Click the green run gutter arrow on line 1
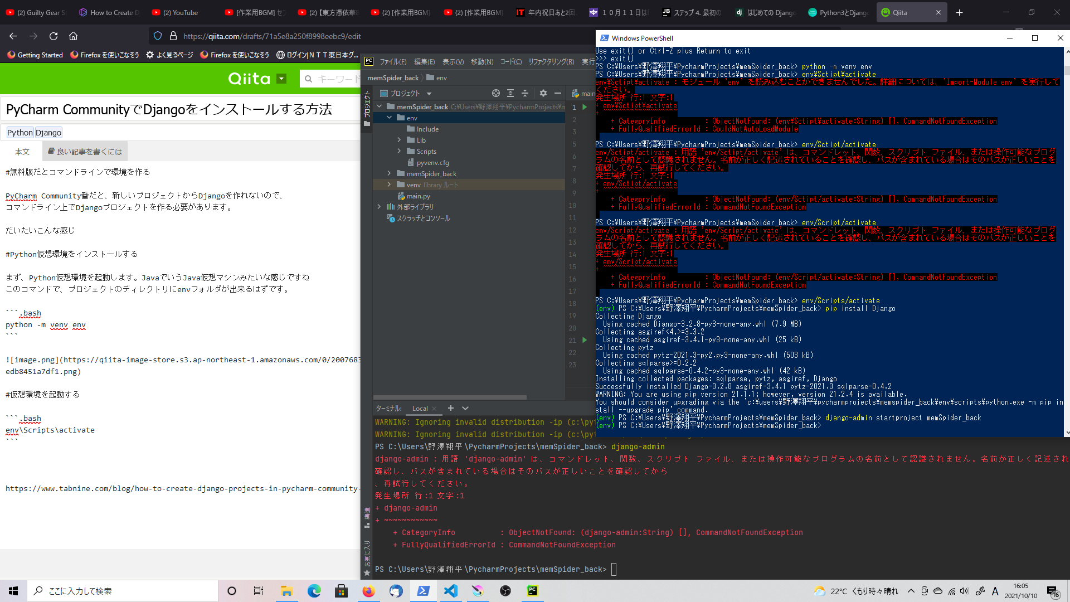The image size is (1070, 602). [x=585, y=107]
